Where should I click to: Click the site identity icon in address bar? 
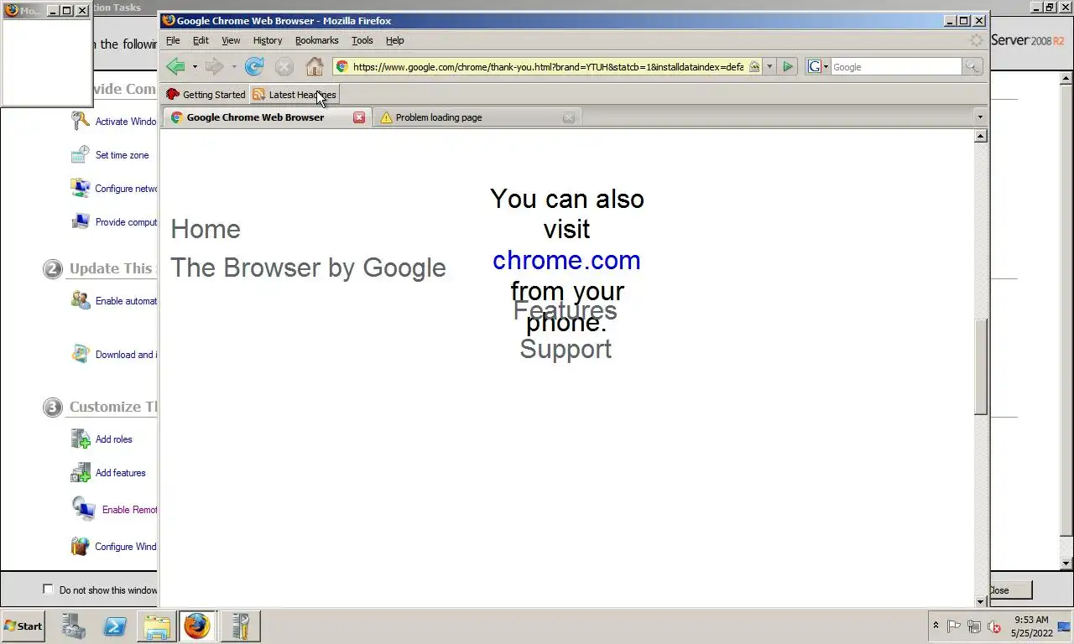click(x=342, y=66)
